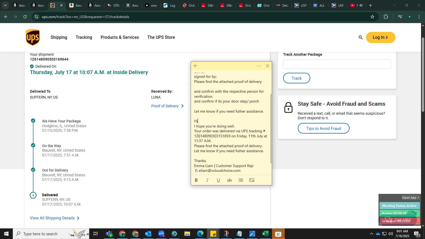Click the Delivered arrow timeline marker

[x=33, y=195]
